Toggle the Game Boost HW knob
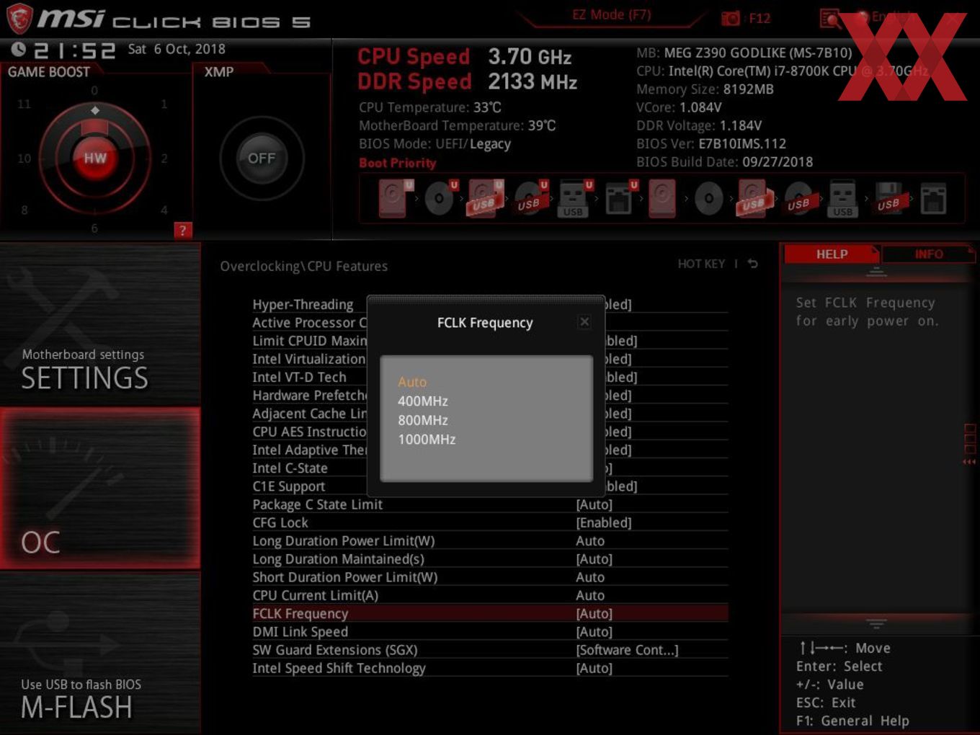This screenshot has height=735, width=980. [x=94, y=158]
